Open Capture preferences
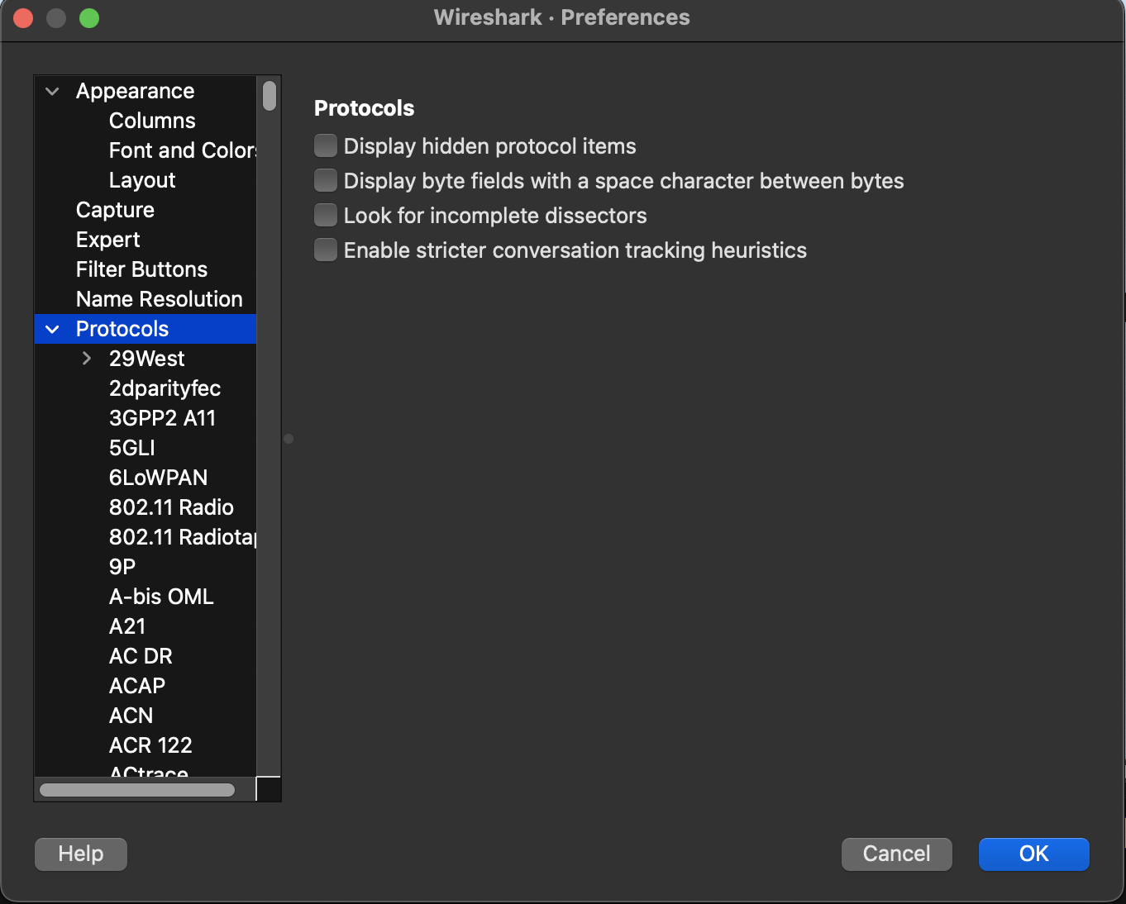This screenshot has width=1126, height=904. [115, 210]
